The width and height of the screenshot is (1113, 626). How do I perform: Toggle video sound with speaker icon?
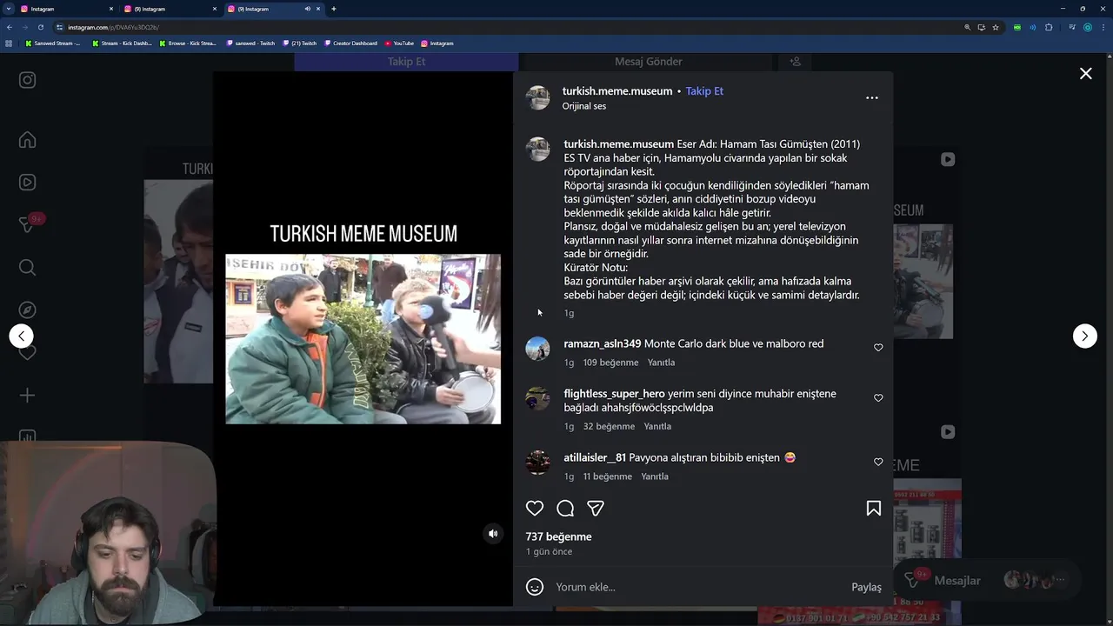(493, 534)
